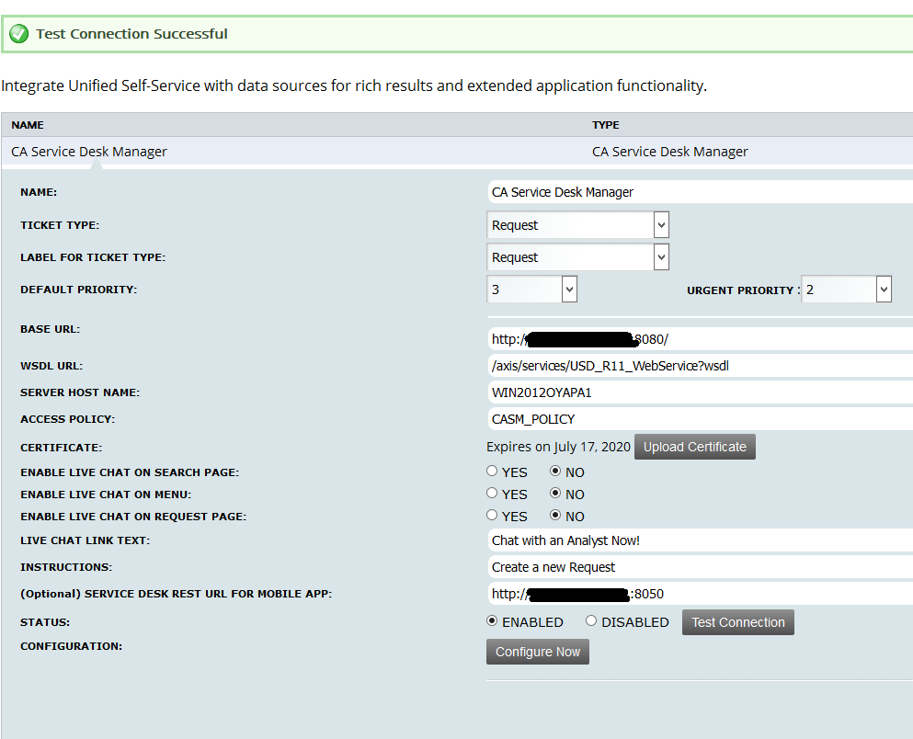This screenshot has height=739, width=913.
Task: Set status to ENABLED
Action: [x=492, y=621]
